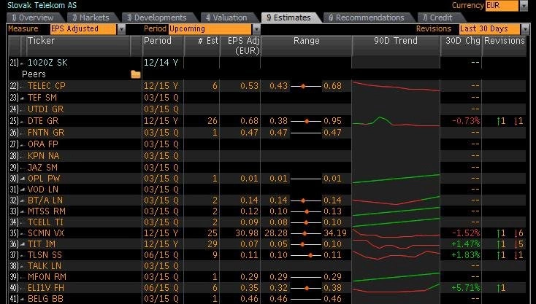Image resolution: width=536 pixels, height=304 pixels.
Task: Open ticker TIT IM
Action: [42, 244]
